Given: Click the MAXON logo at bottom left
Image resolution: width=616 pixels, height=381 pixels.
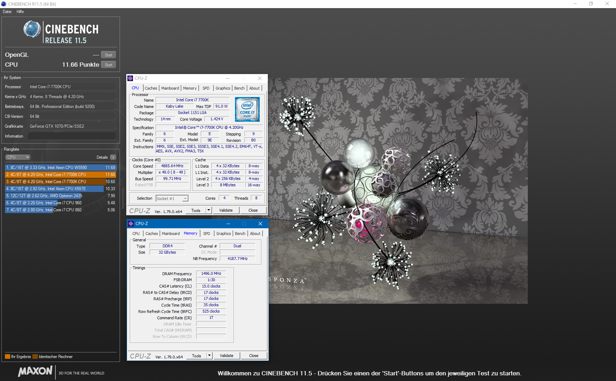Looking at the screenshot, I should tap(35, 371).
